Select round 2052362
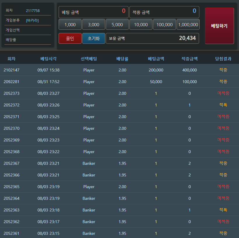 pyautogui.click(x=11, y=222)
